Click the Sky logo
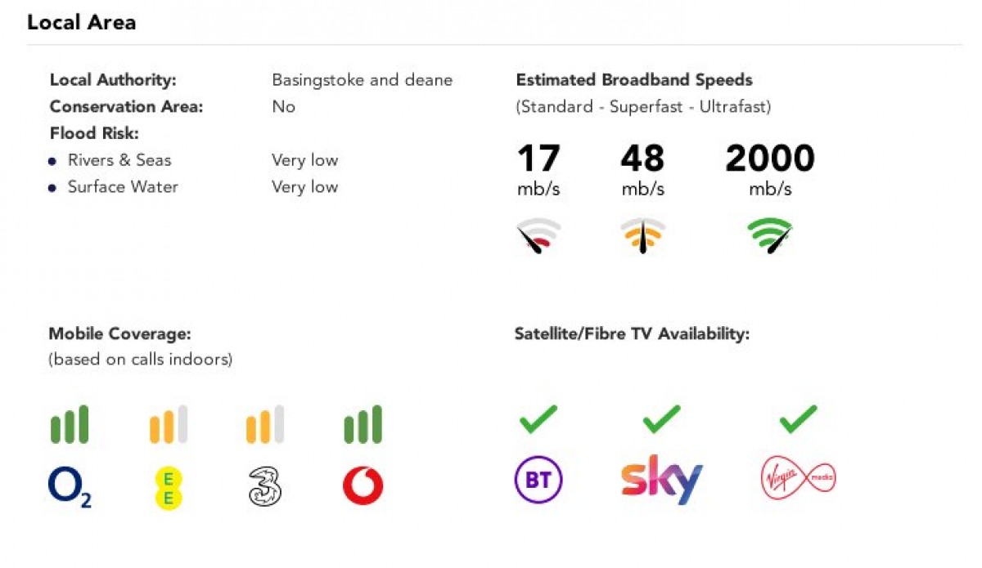Image resolution: width=982 pixels, height=568 pixels. point(661,480)
